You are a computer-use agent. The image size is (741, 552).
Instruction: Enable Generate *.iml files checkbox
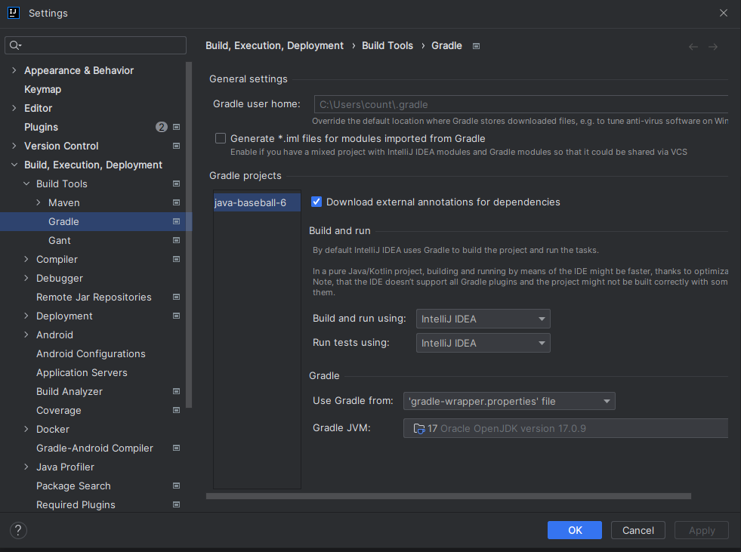pos(221,138)
